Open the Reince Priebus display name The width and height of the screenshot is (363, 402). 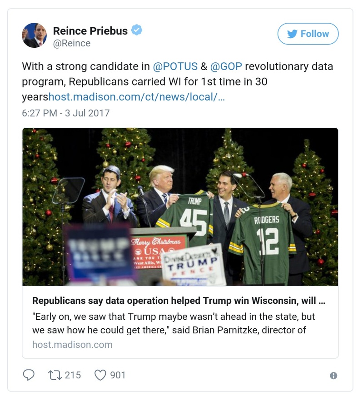click(90, 30)
